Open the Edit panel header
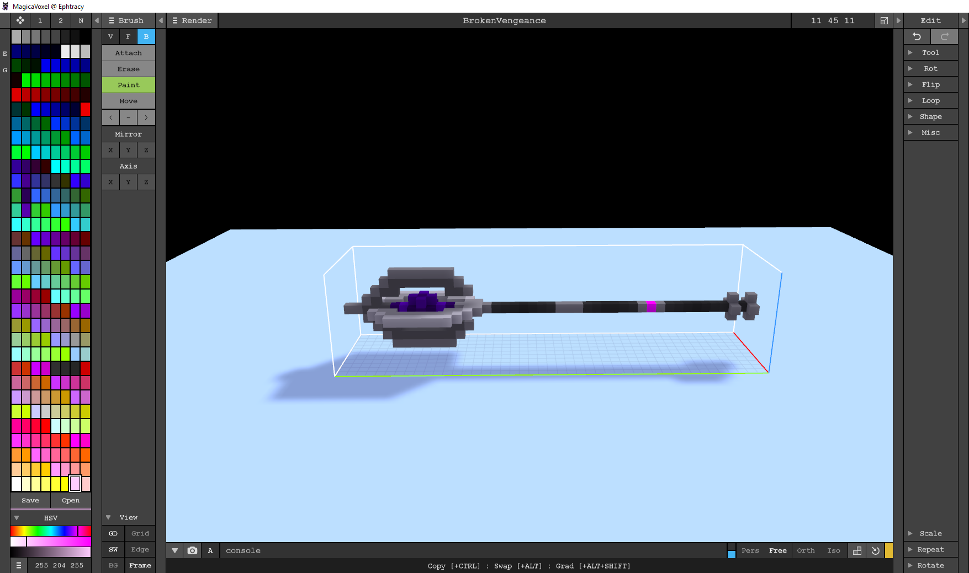 [930, 20]
